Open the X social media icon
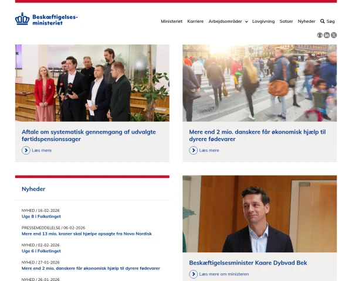 click(334, 35)
